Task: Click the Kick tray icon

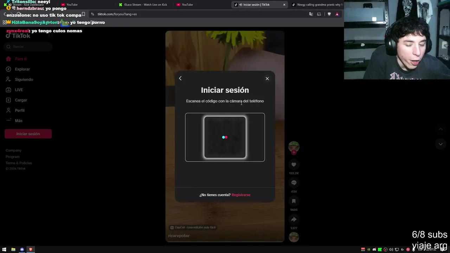Action: click(x=380, y=249)
